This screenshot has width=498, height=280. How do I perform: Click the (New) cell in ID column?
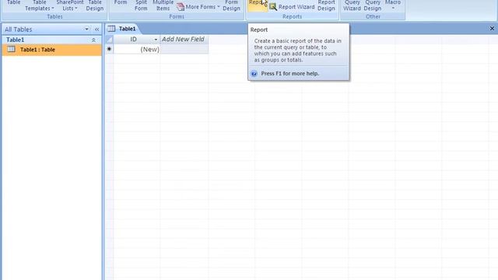137,49
